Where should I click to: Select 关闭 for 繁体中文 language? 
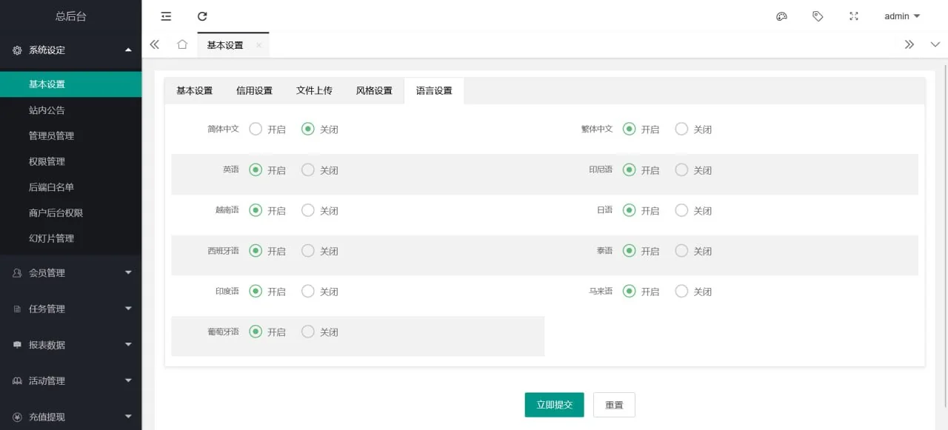pos(681,130)
